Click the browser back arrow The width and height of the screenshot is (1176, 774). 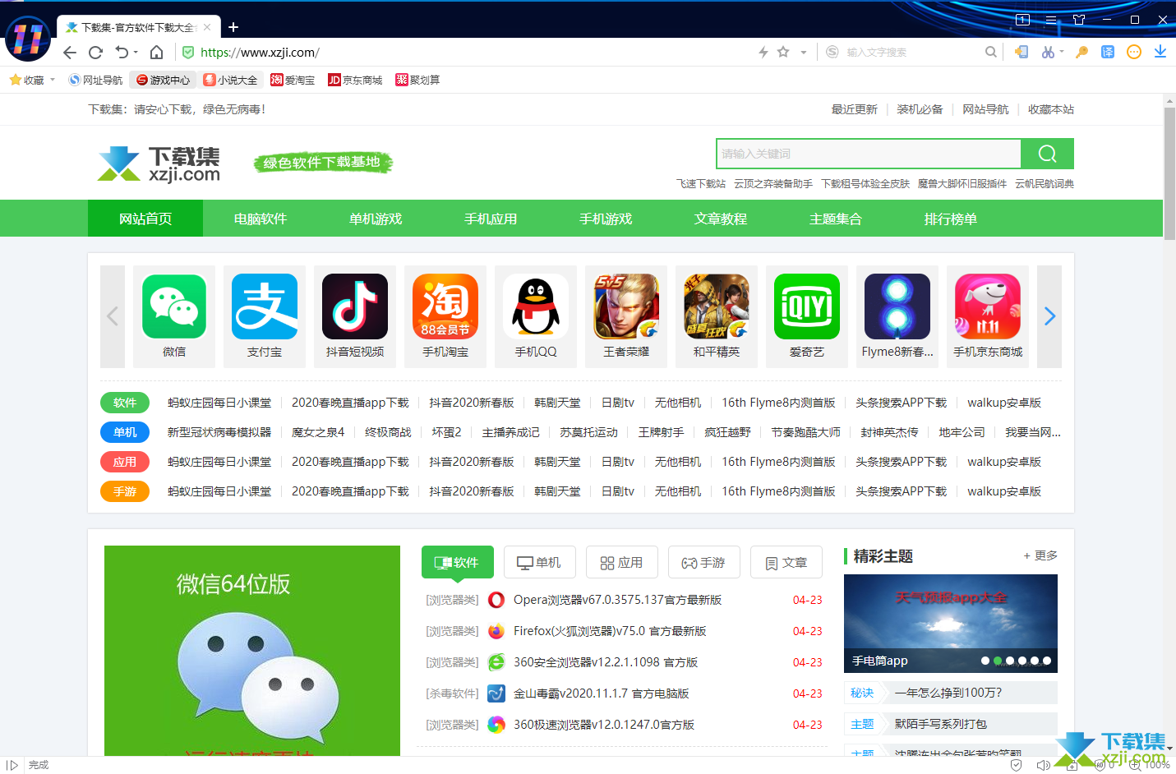[70, 53]
